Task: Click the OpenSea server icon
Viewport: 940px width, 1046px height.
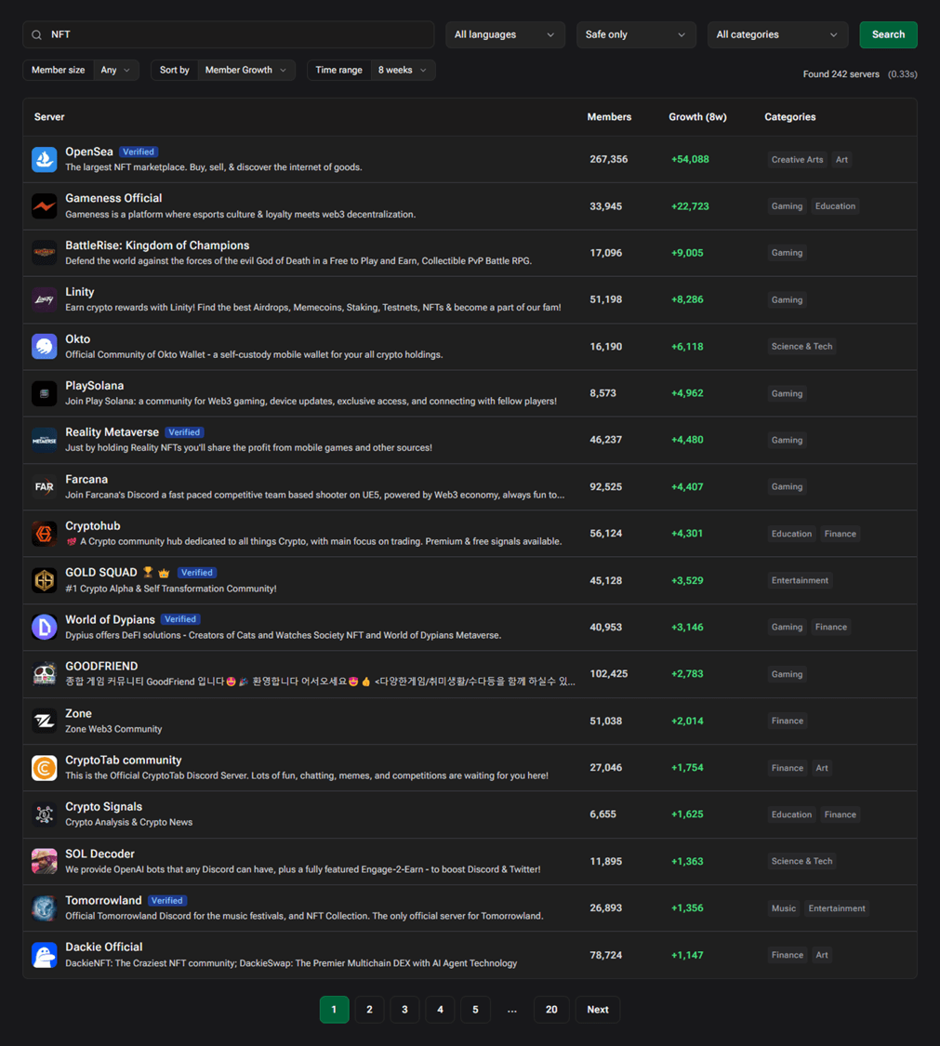Action: [43, 158]
